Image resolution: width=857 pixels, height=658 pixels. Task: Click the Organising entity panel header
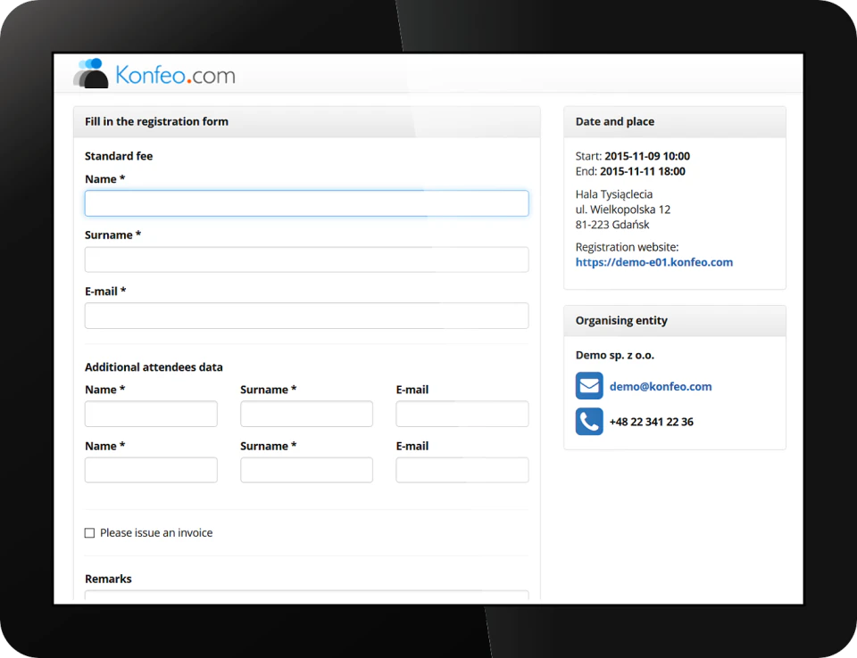click(620, 320)
